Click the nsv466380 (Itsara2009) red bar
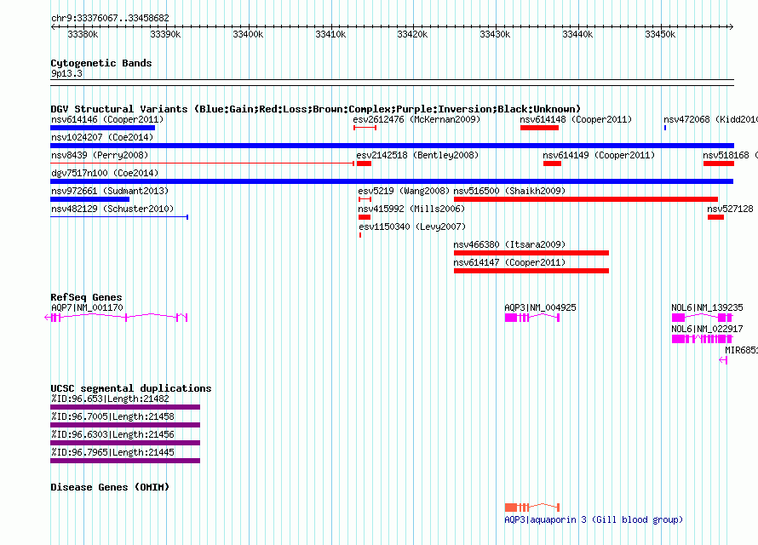 tap(531, 253)
